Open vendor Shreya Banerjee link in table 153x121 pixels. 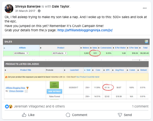click(x=16, y=91)
